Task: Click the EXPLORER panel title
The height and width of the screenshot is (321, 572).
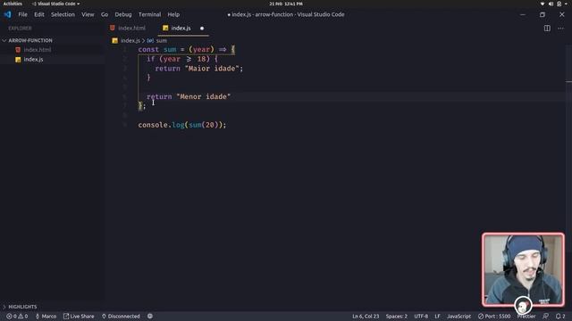Action: click(x=20, y=28)
